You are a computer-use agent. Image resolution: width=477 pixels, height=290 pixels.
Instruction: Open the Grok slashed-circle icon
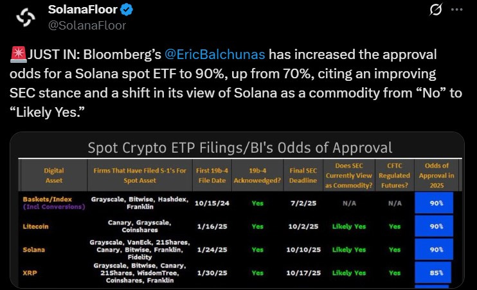pos(436,10)
